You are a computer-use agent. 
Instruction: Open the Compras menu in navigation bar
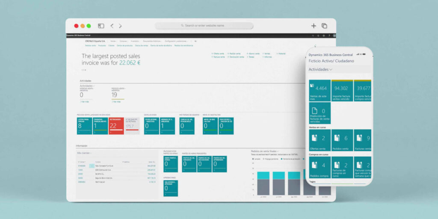coord(124,41)
